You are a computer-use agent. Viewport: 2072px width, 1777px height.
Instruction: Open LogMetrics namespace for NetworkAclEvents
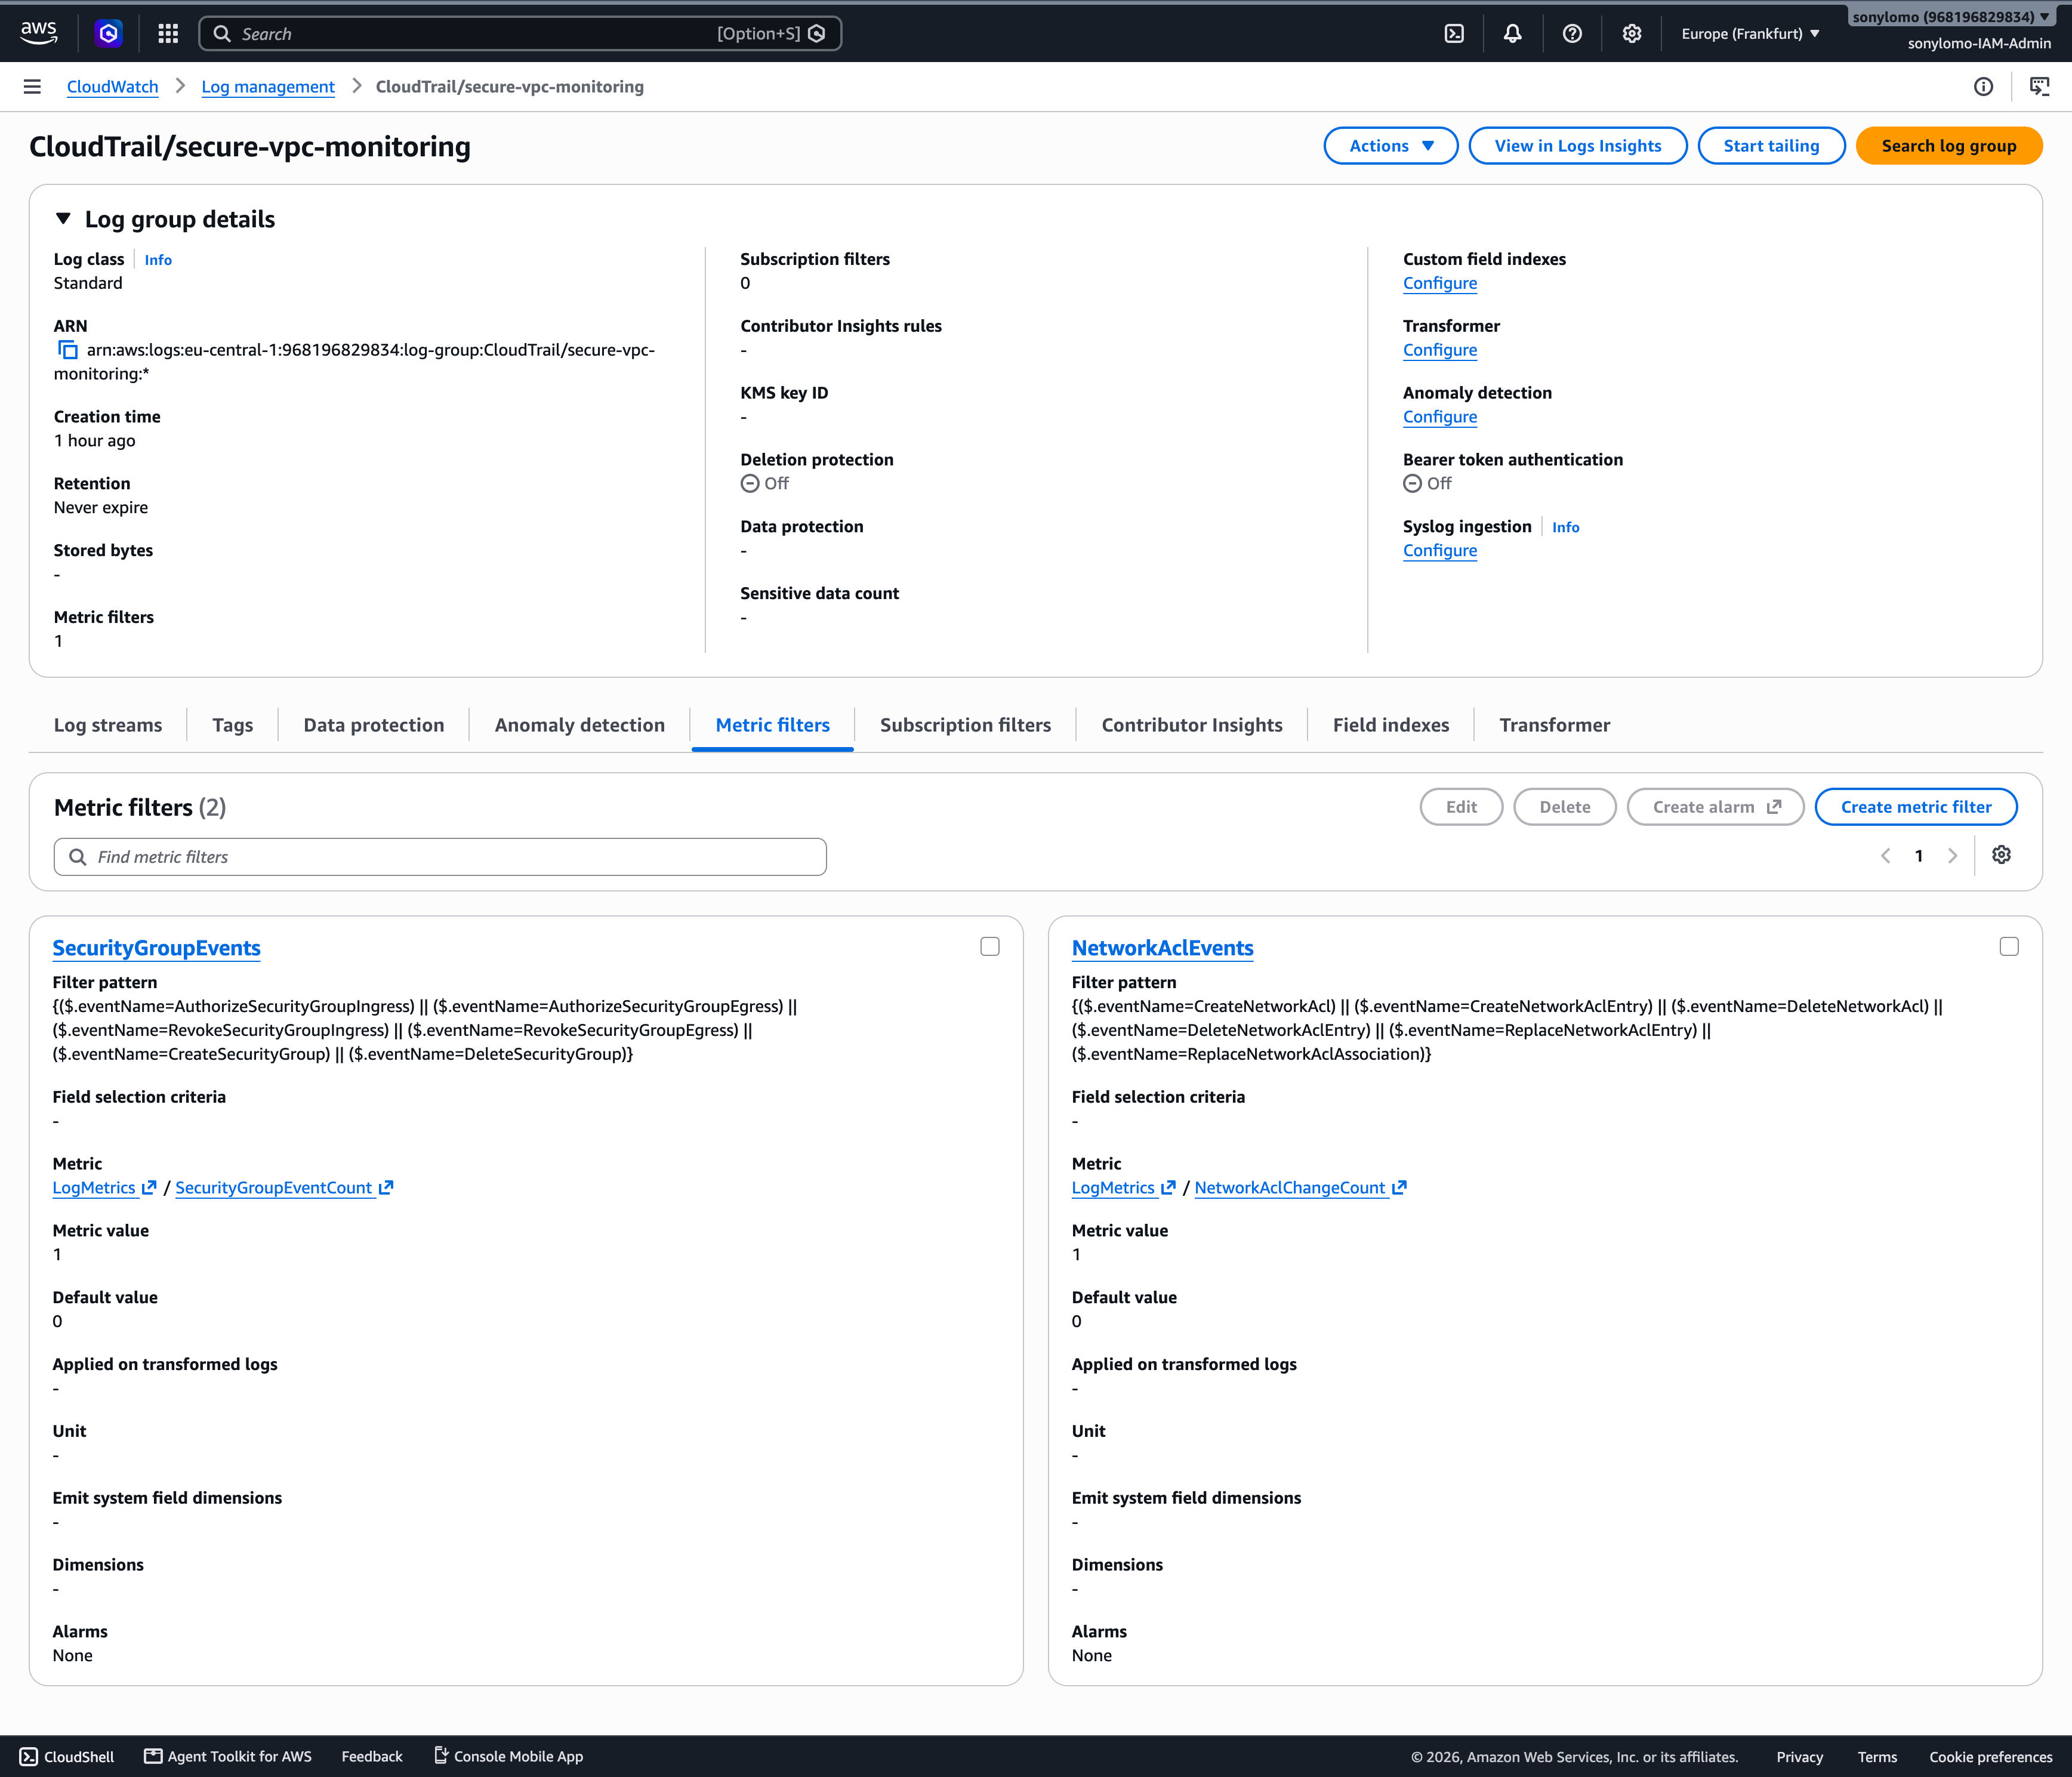(x=1123, y=1188)
